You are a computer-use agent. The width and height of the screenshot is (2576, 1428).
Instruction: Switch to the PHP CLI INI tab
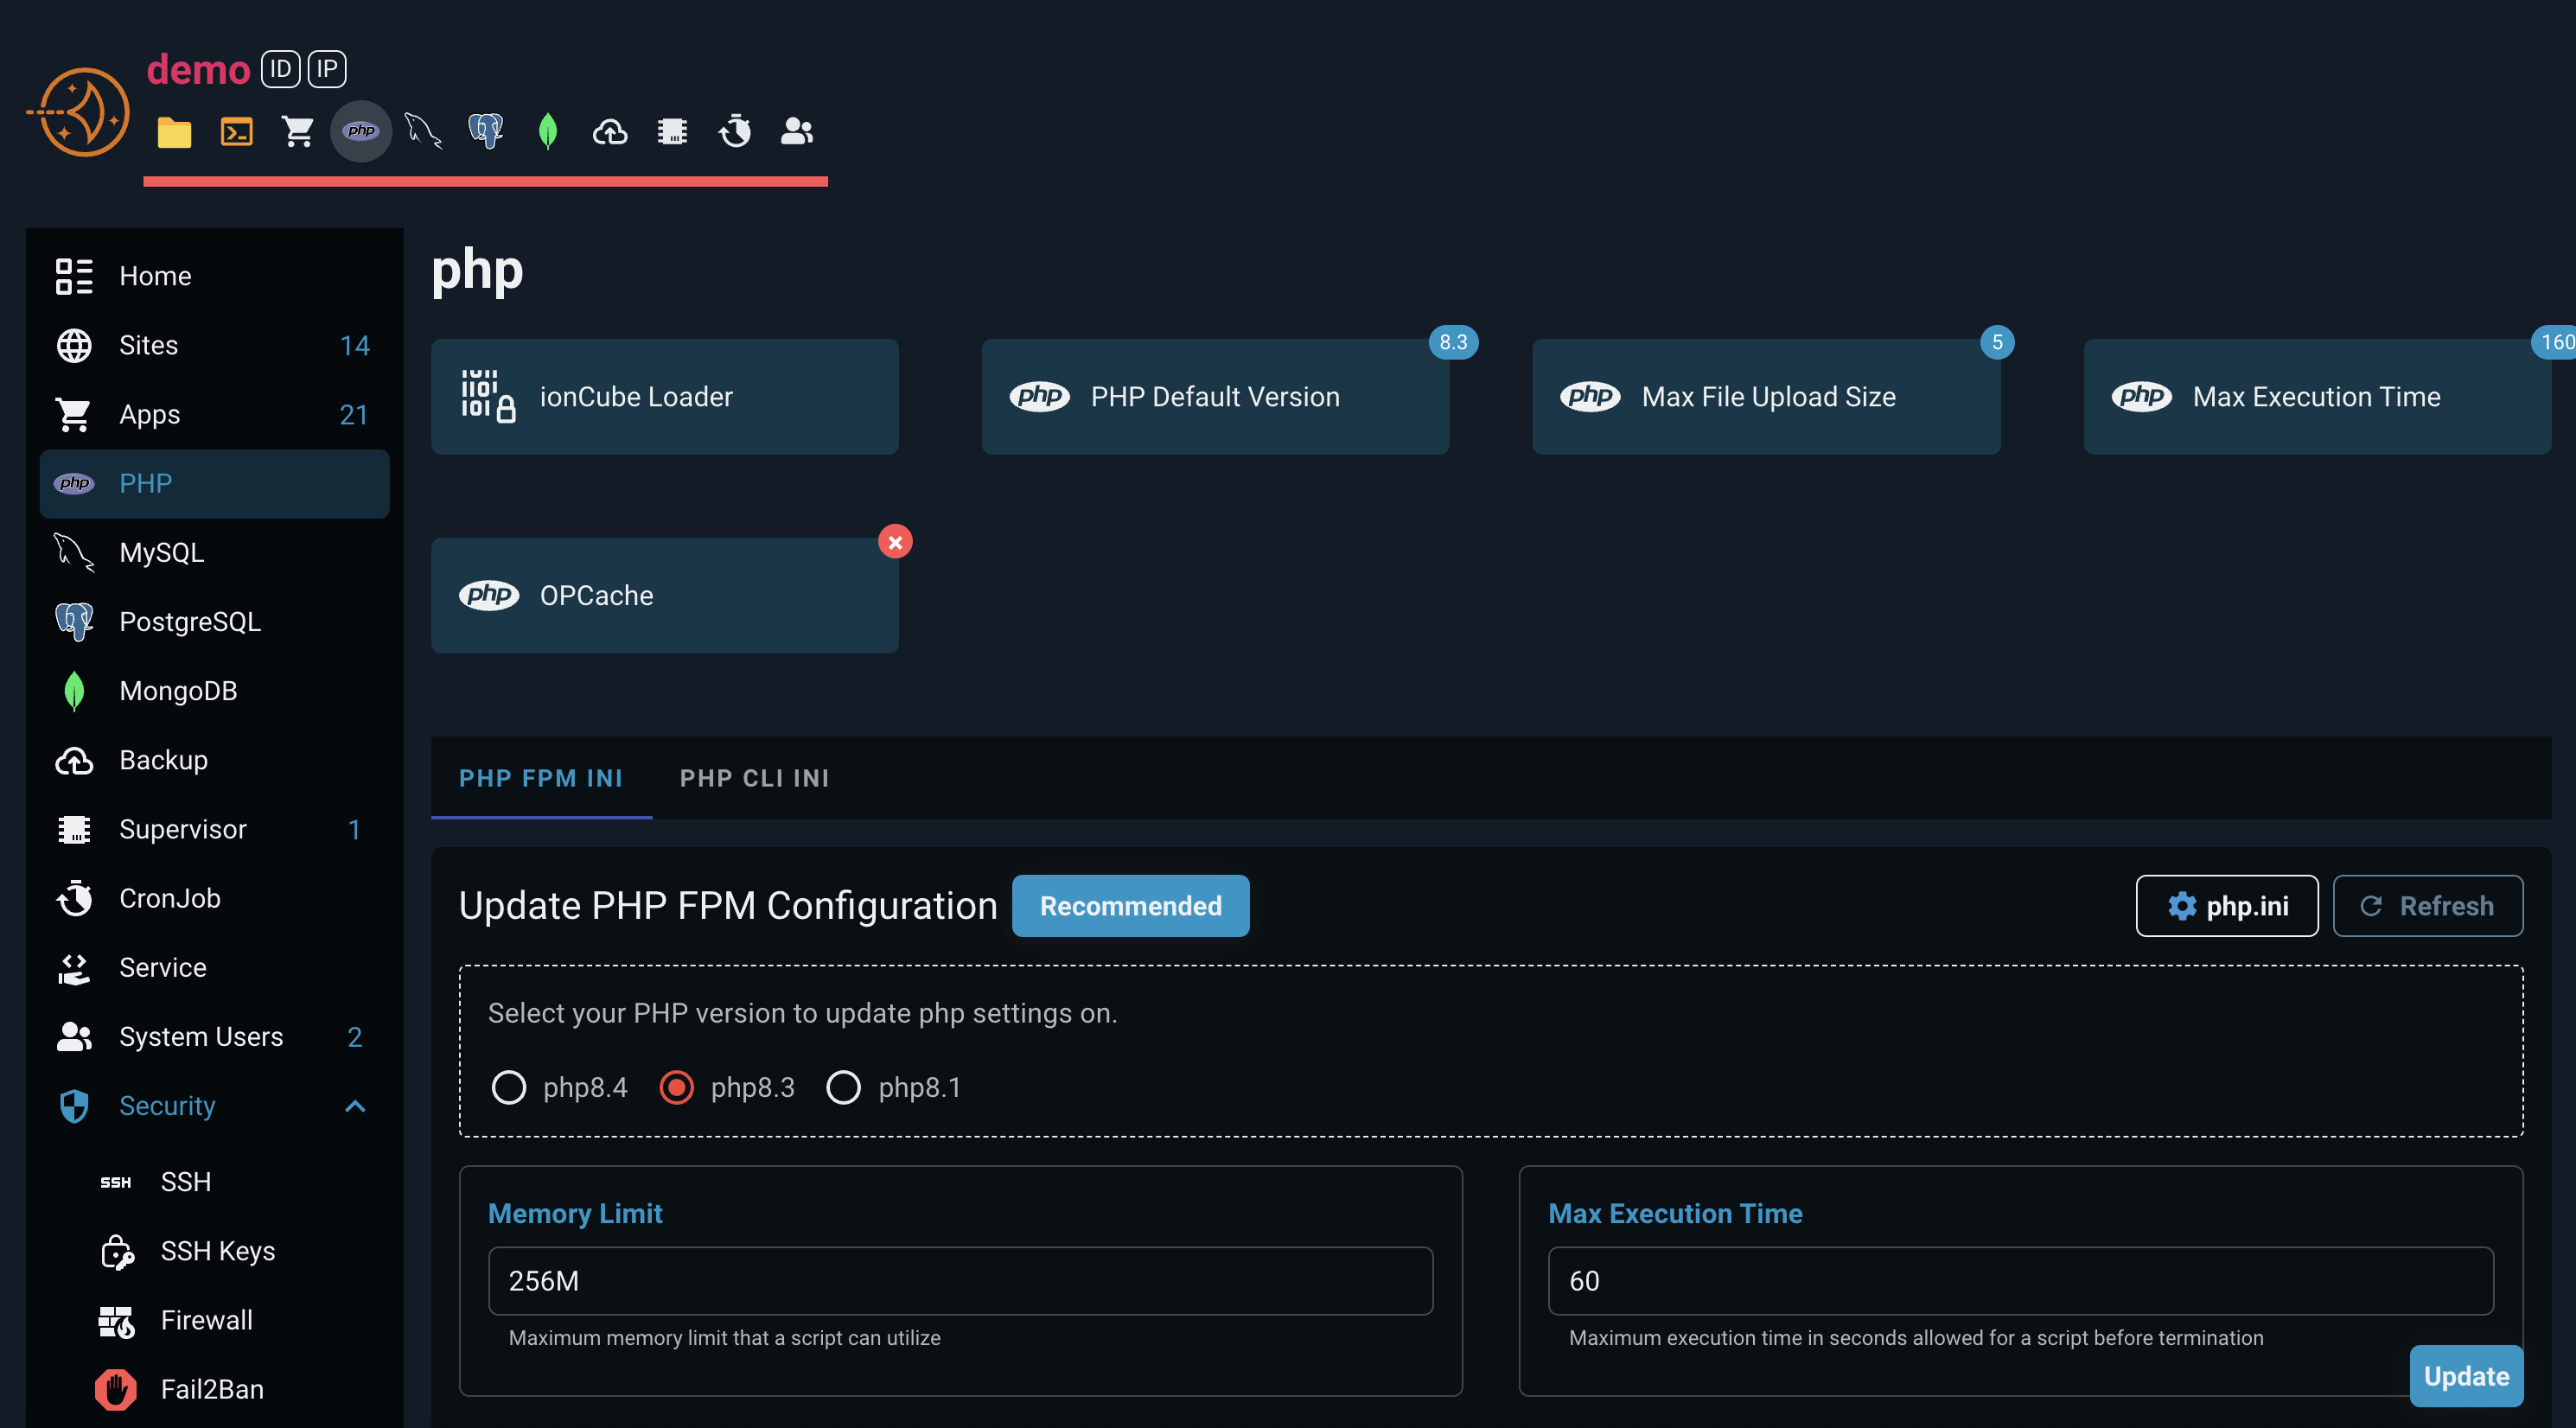755,778
